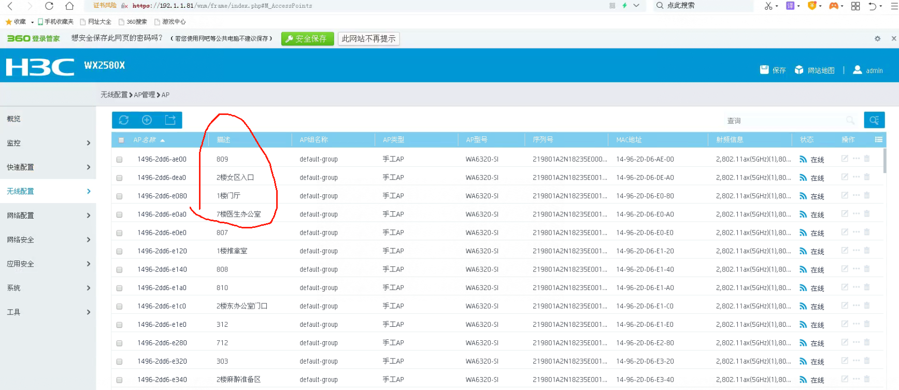Expand the 网络配置 sidebar menu arrow
The height and width of the screenshot is (390, 899).
pos(89,215)
